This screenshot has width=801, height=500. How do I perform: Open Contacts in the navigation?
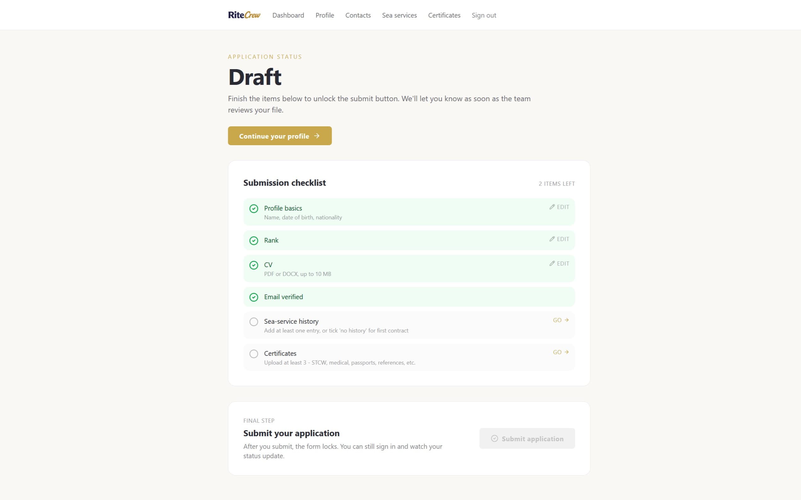[358, 15]
